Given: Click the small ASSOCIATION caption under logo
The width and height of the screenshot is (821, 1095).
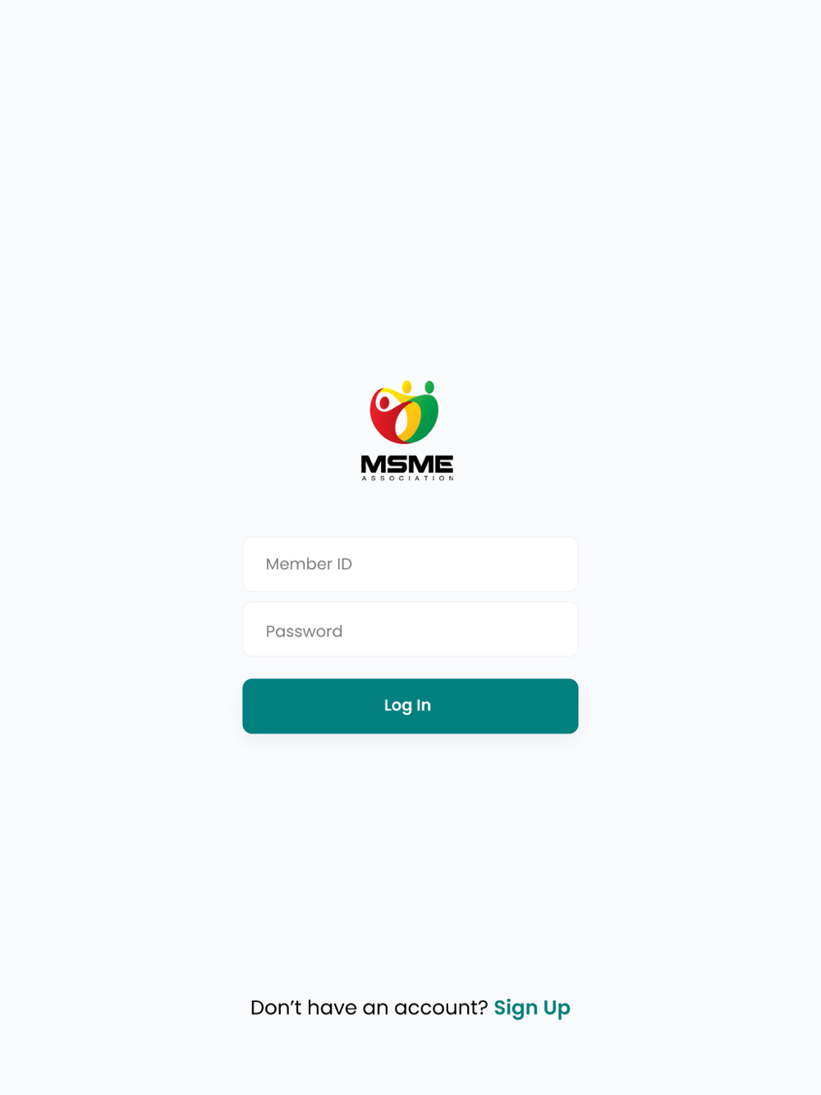Looking at the screenshot, I should 407,478.
